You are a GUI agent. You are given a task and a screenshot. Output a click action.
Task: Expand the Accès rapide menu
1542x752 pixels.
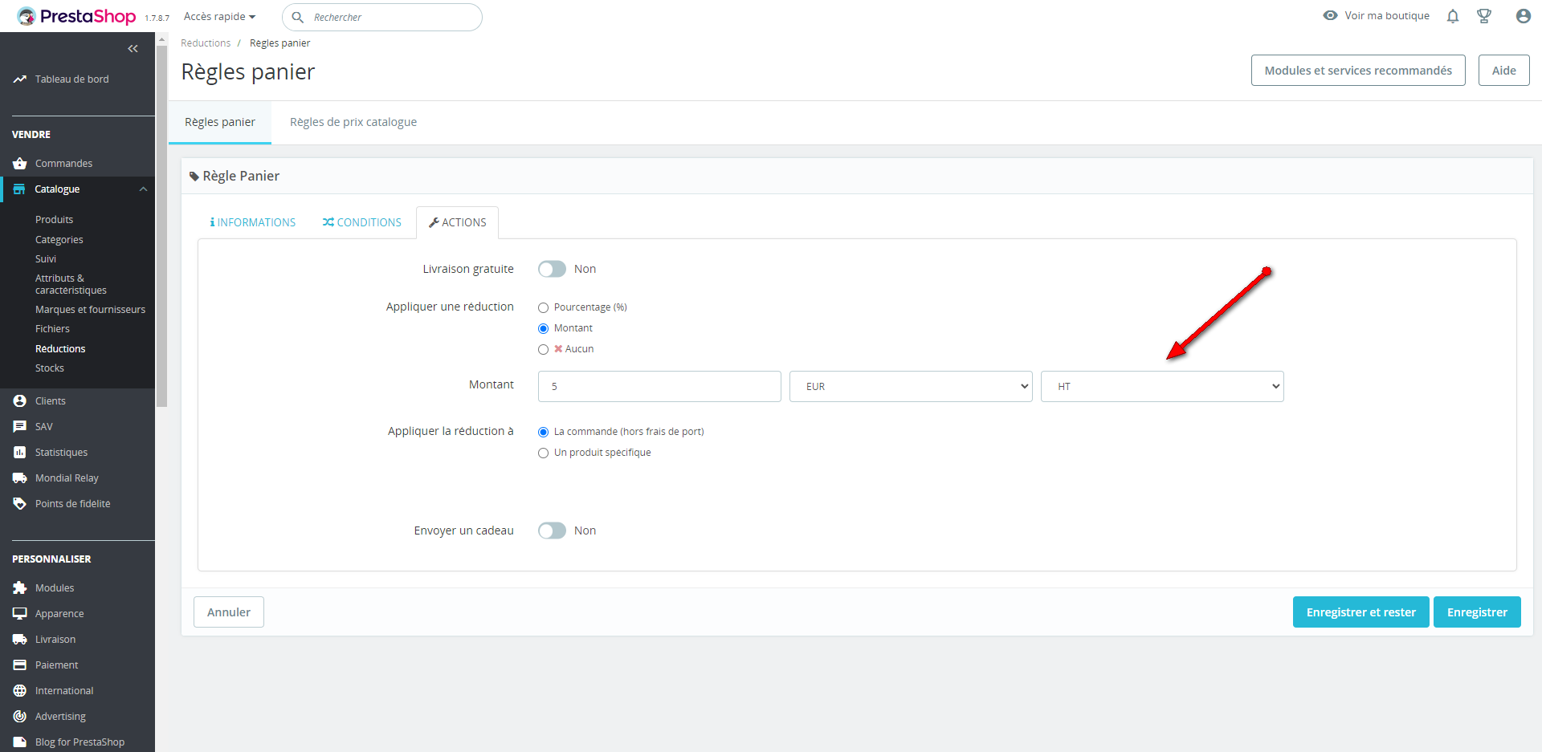pyautogui.click(x=219, y=17)
